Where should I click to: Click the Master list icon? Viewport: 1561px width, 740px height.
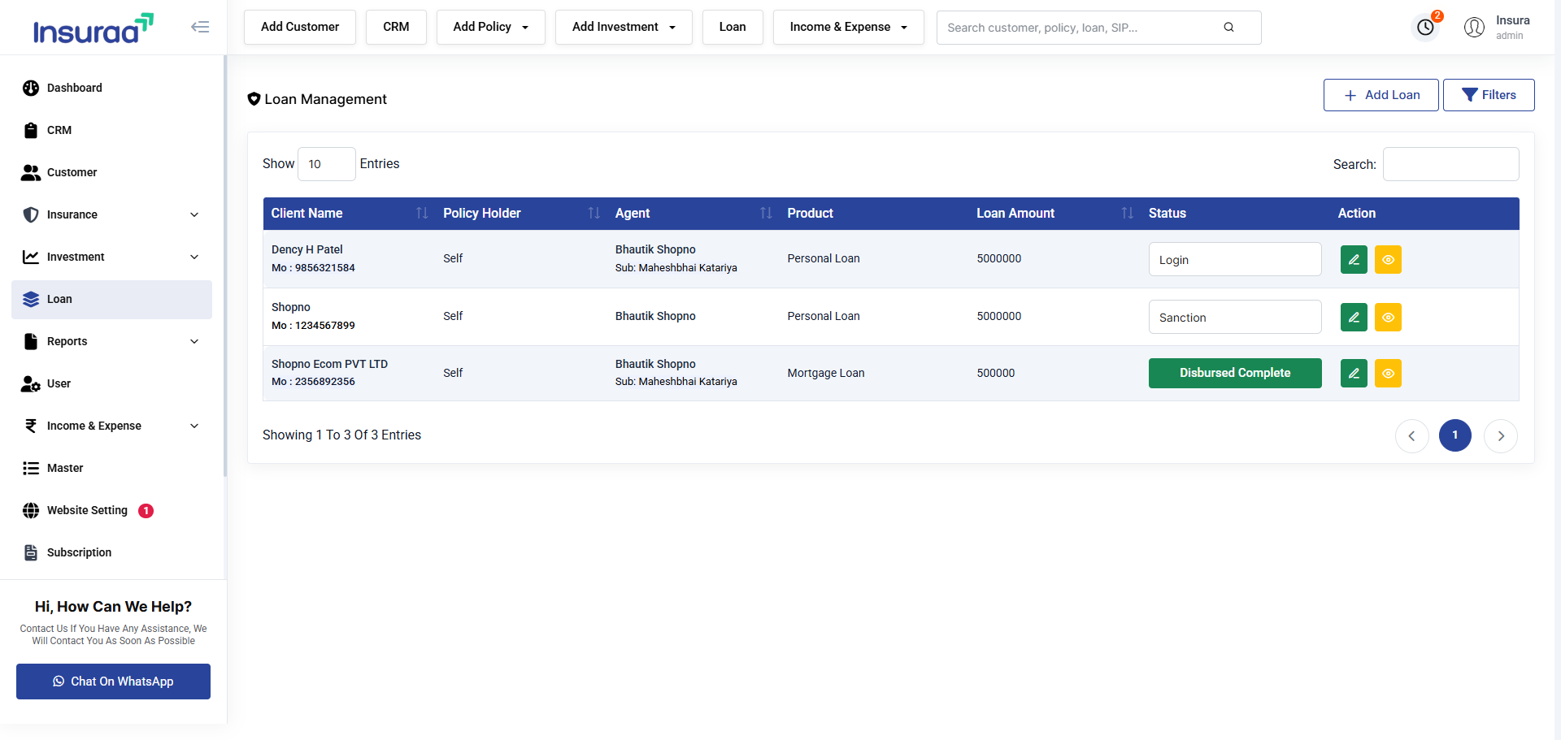click(x=31, y=468)
